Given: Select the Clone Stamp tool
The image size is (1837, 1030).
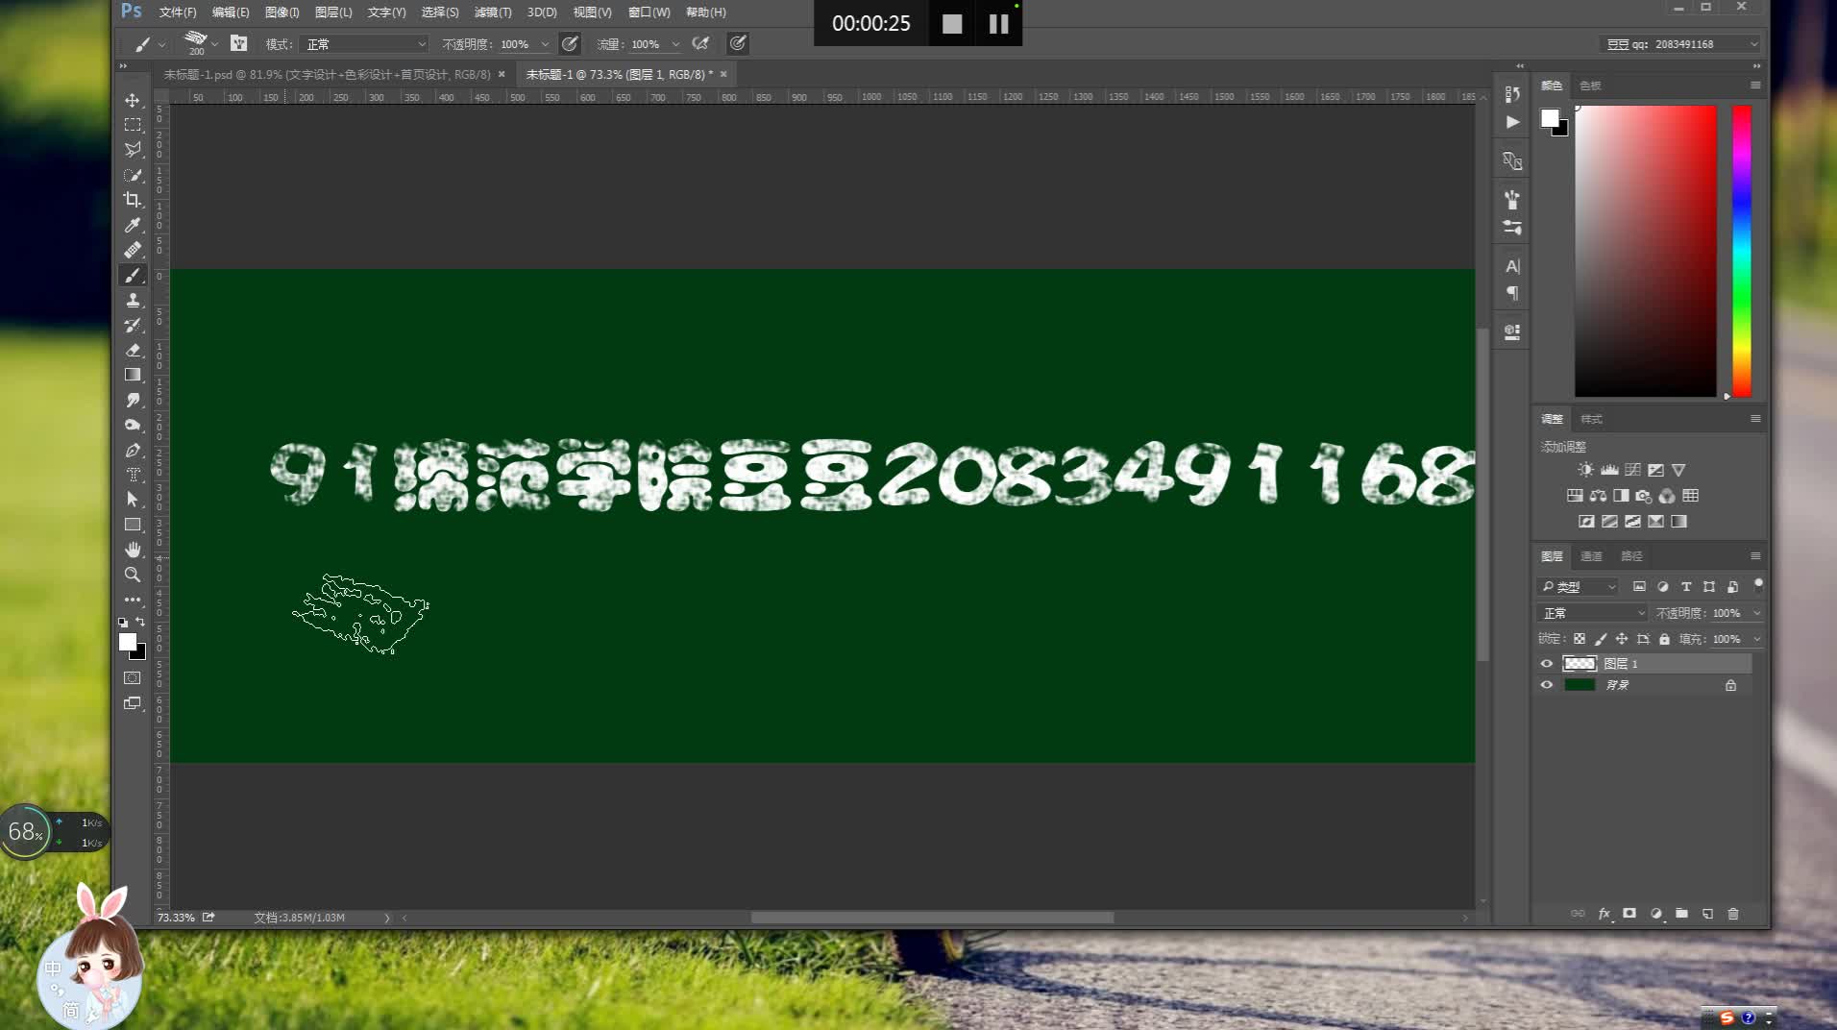Looking at the screenshot, I should 133,300.
